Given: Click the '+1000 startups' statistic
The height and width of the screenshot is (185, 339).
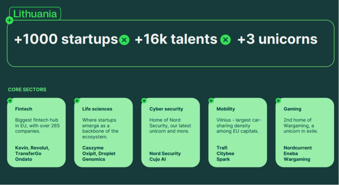Looking at the screenshot, I should (66, 40).
